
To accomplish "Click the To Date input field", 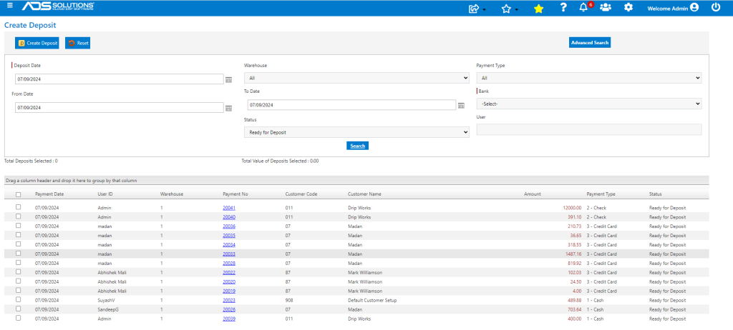I will pyautogui.click(x=351, y=105).
